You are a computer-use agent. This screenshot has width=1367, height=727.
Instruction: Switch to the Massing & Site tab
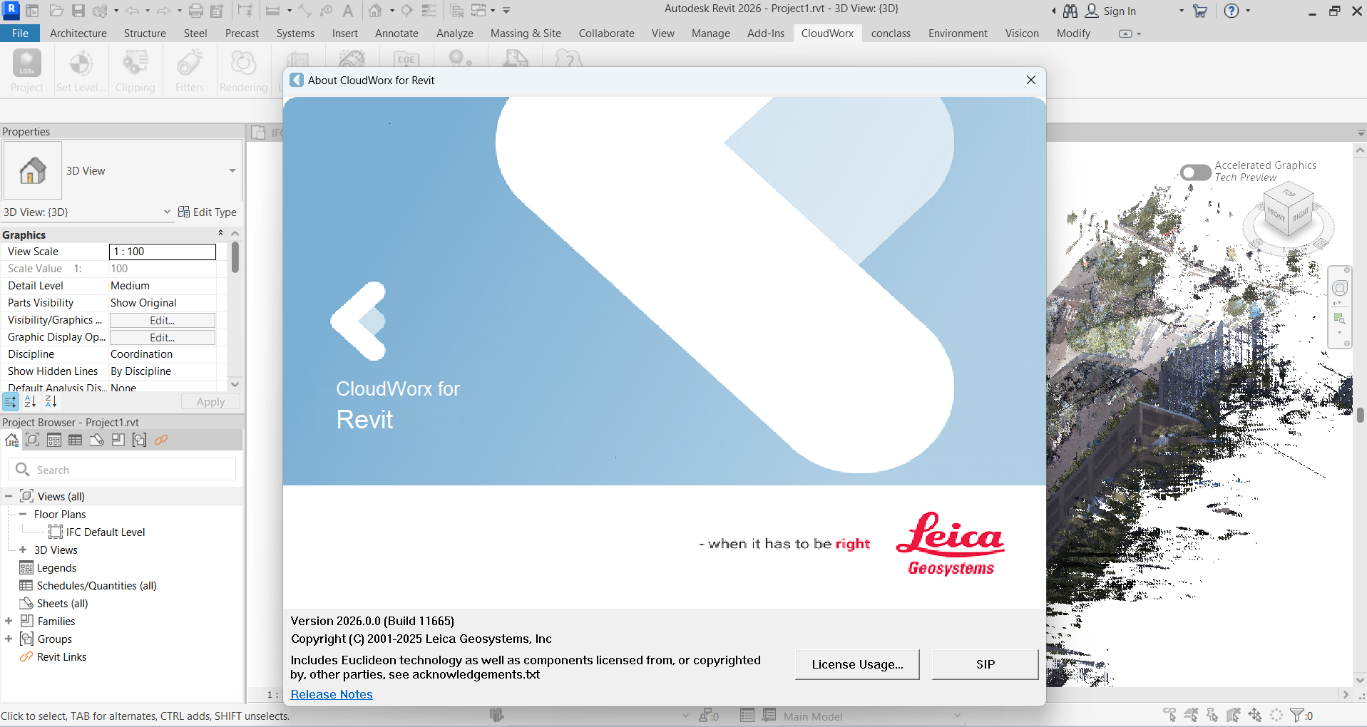click(526, 33)
